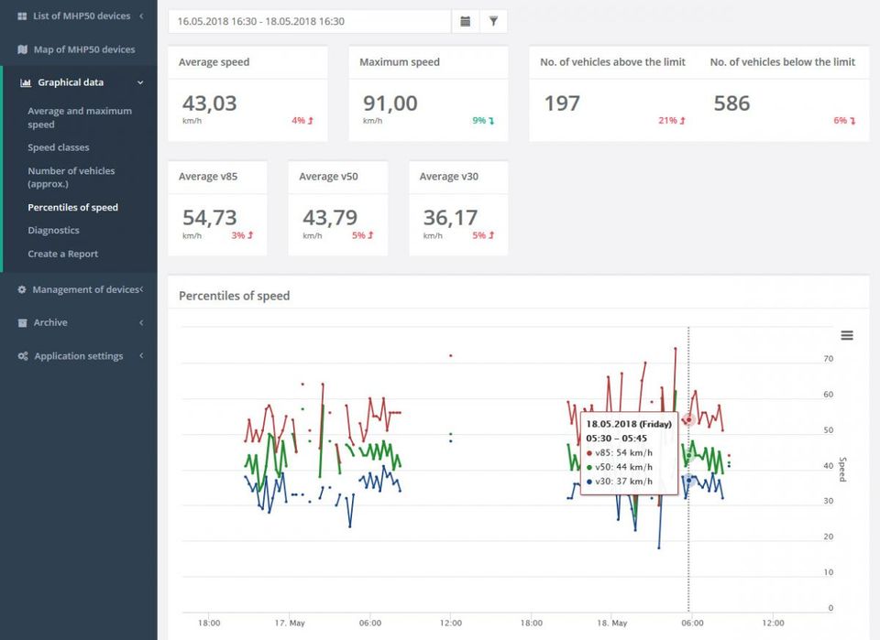The height and width of the screenshot is (640, 880).
Task: Expand the Archive menu chevron
Action: 141,323
